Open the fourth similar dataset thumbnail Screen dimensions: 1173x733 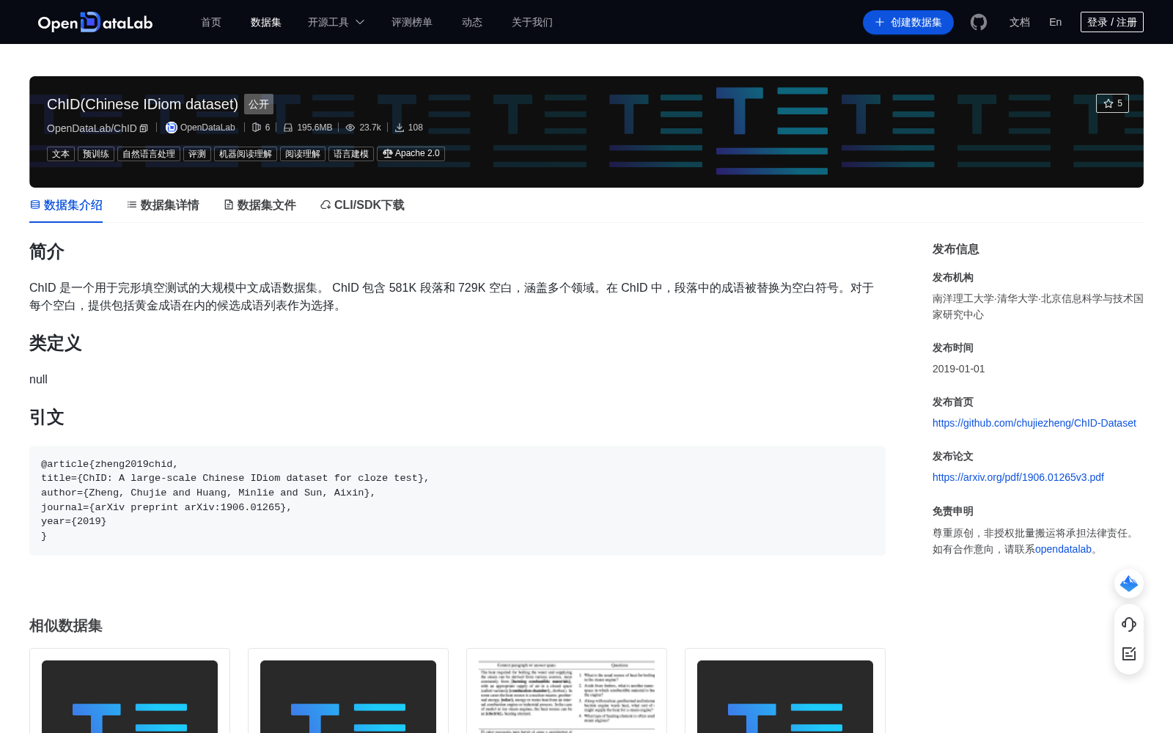click(x=785, y=696)
